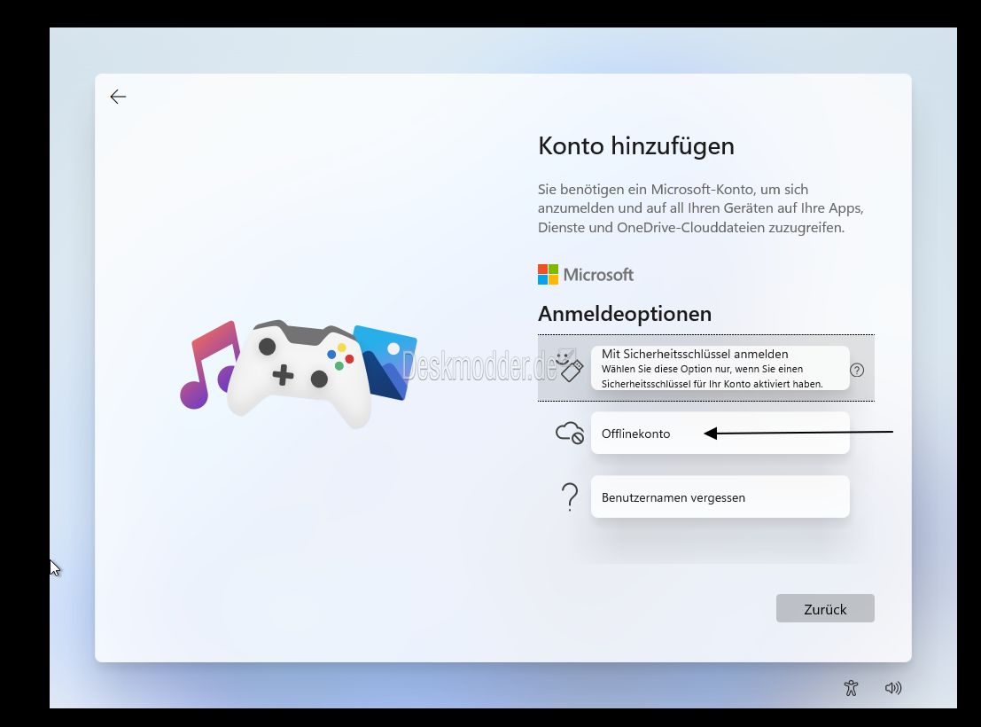Open the accessibility options icon
The image size is (981, 727).
(x=851, y=688)
